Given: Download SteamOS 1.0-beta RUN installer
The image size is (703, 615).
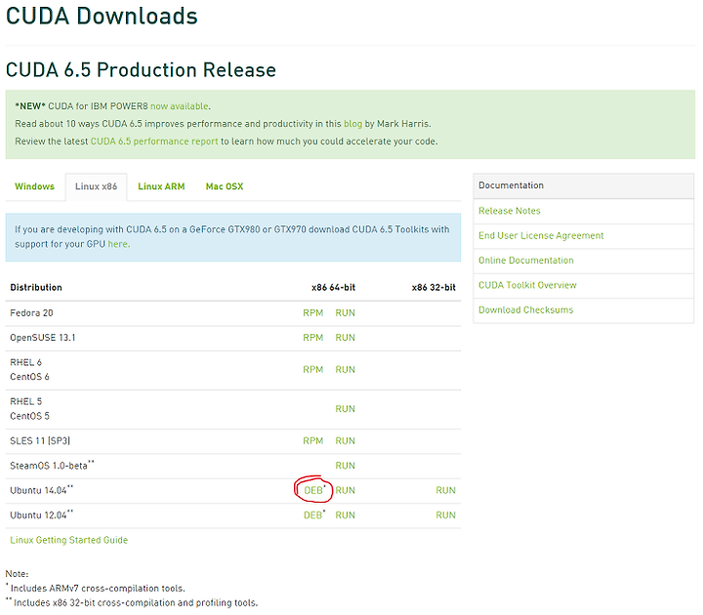Looking at the screenshot, I should pyautogui.click(x=346, y=466).
